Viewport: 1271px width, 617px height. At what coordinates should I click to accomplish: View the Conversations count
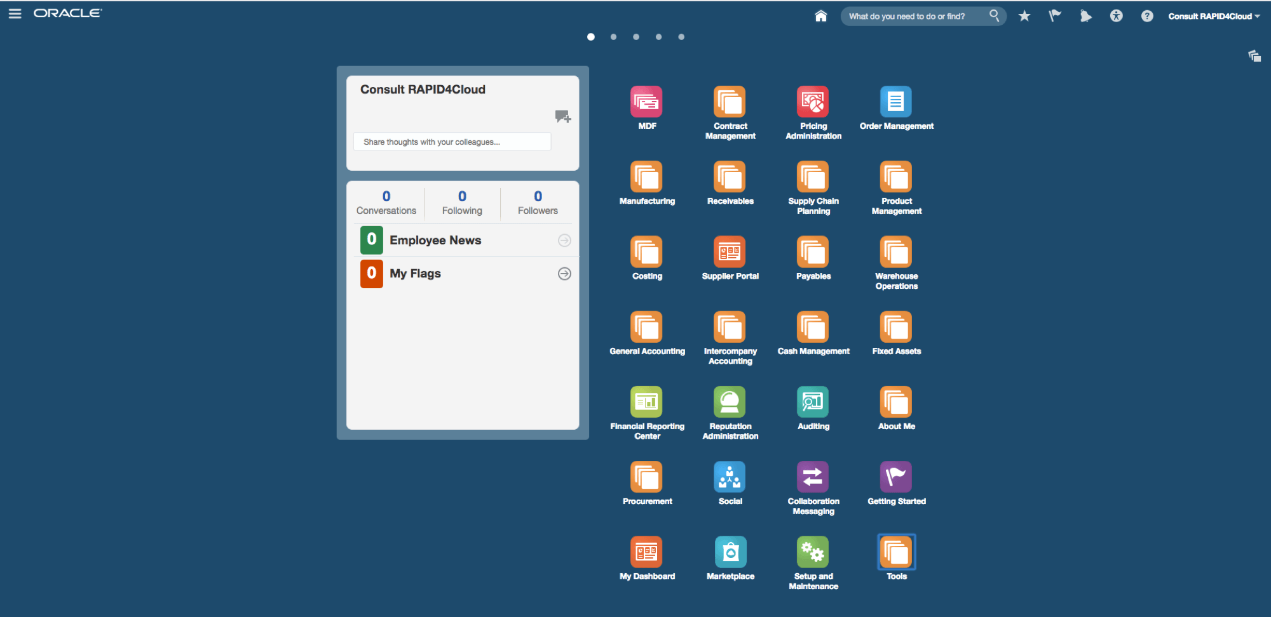pyautogui.click(x=386, y=203)
